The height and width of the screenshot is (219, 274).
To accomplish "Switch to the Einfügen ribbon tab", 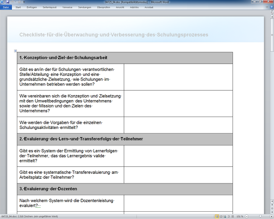I will pyautogui.click(x=32, y=8).
